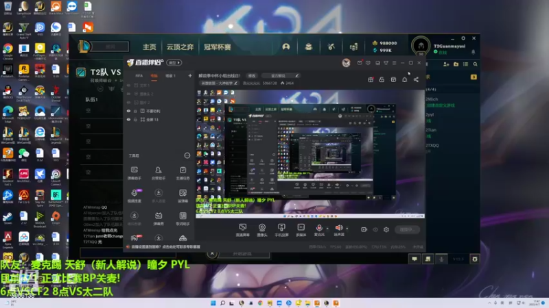Image resolution: width=549 pixels, height=308 pixels.
Task: Mute the microphone in the streaming app
Action: (x=319, y=228)
